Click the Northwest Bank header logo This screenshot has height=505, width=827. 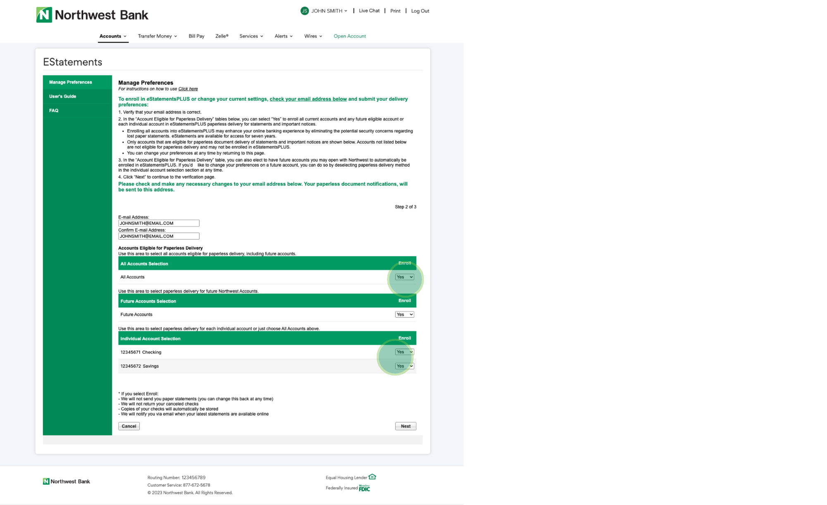coord(92,15)
